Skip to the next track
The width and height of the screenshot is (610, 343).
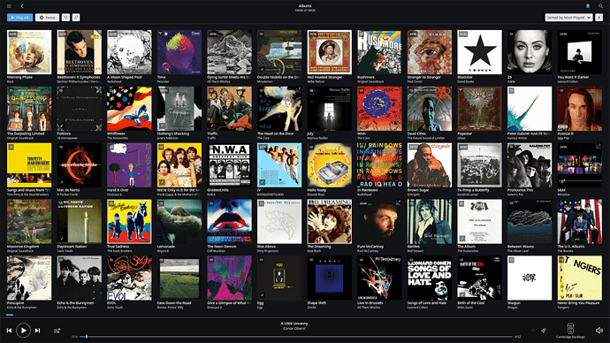38,331
